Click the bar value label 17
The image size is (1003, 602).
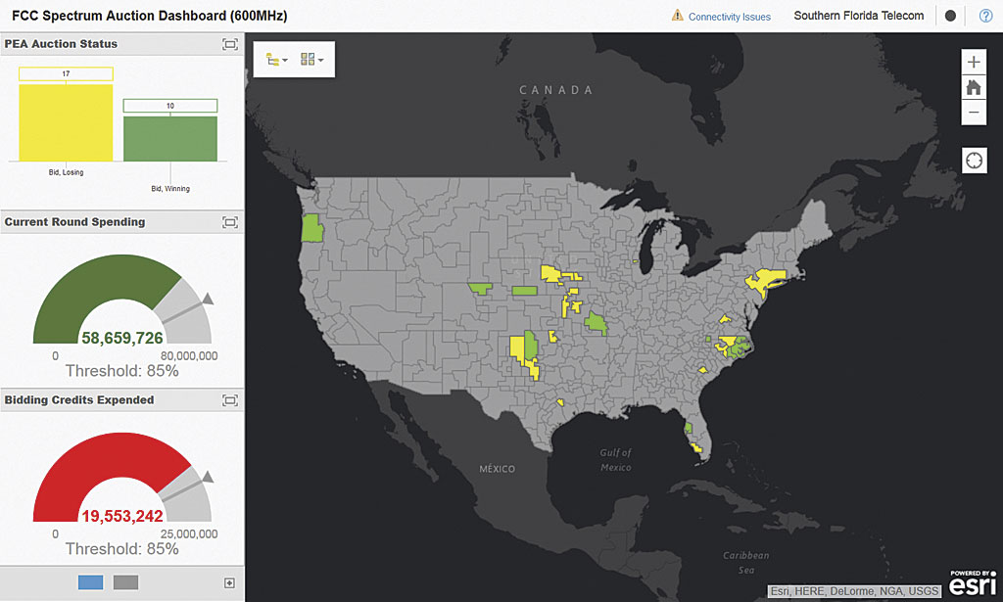(x=66, y=74)
